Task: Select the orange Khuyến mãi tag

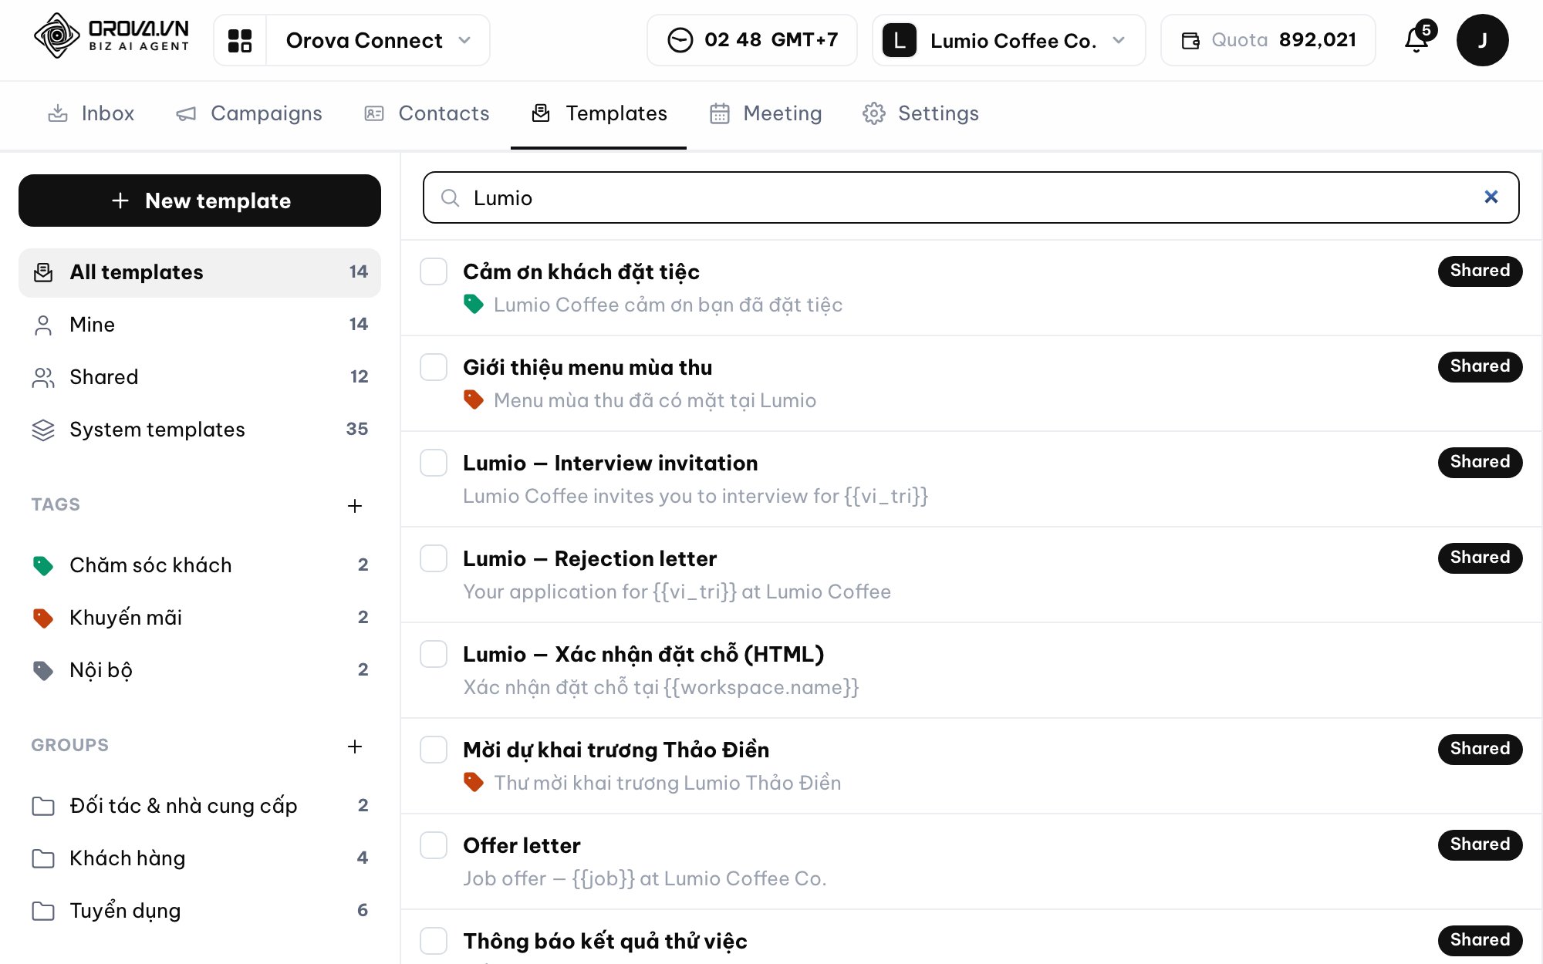Action: pos(200,618)
